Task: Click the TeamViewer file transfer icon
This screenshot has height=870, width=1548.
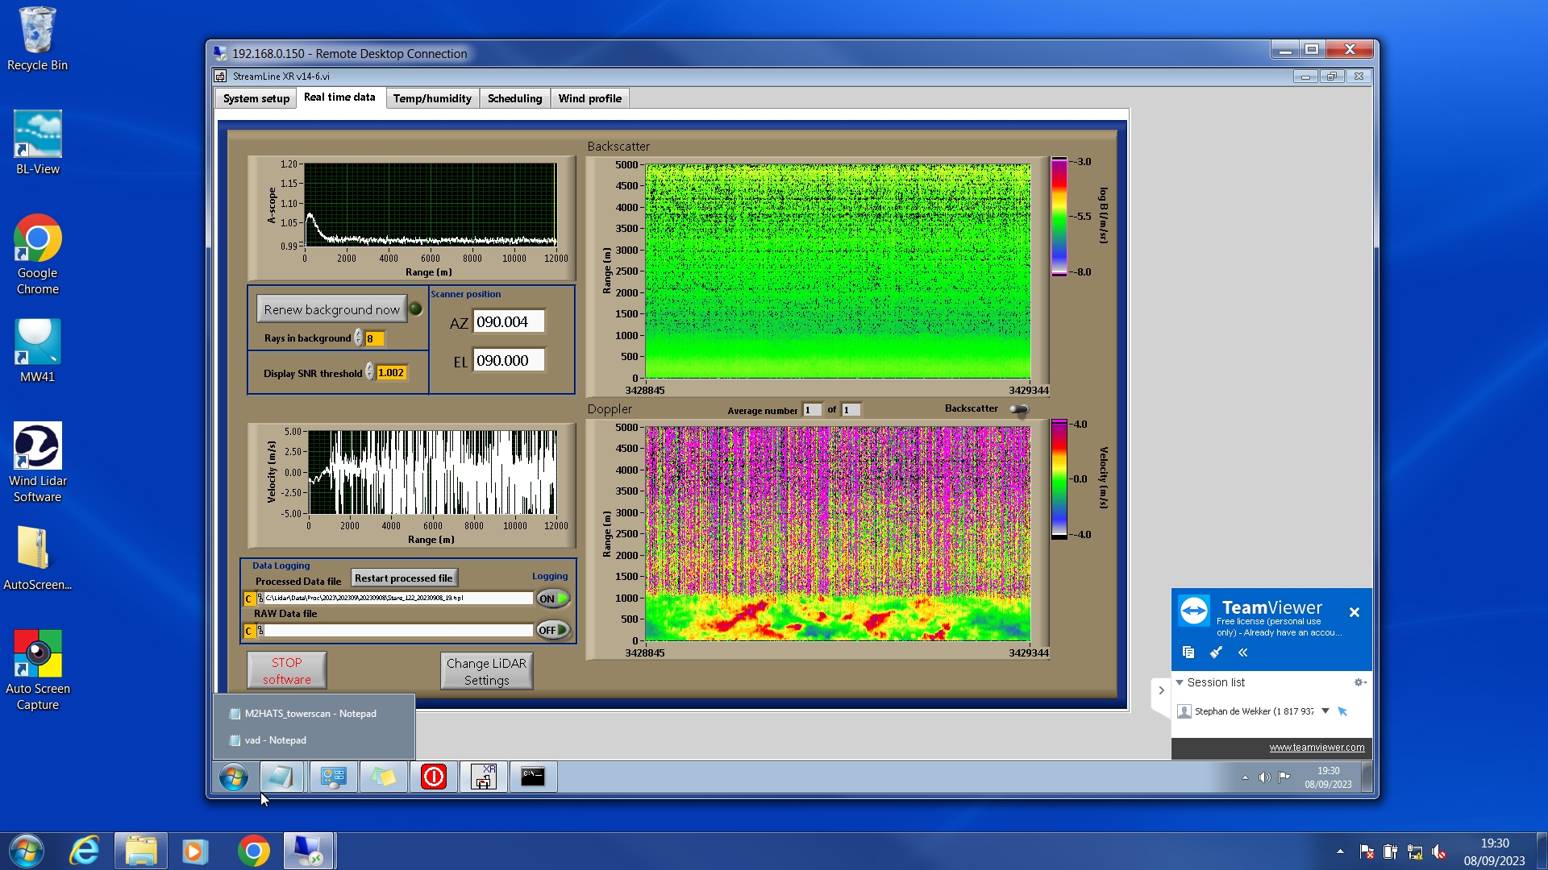Action: 1188,652
